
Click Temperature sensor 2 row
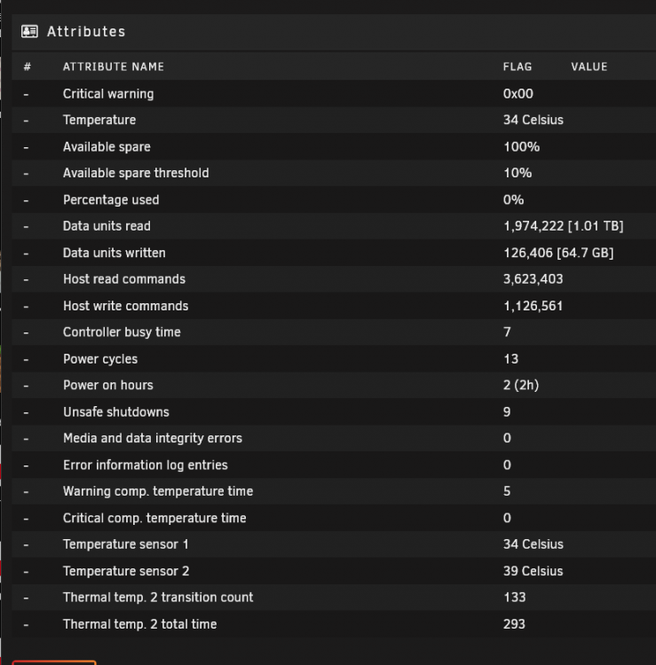point(334,571)
